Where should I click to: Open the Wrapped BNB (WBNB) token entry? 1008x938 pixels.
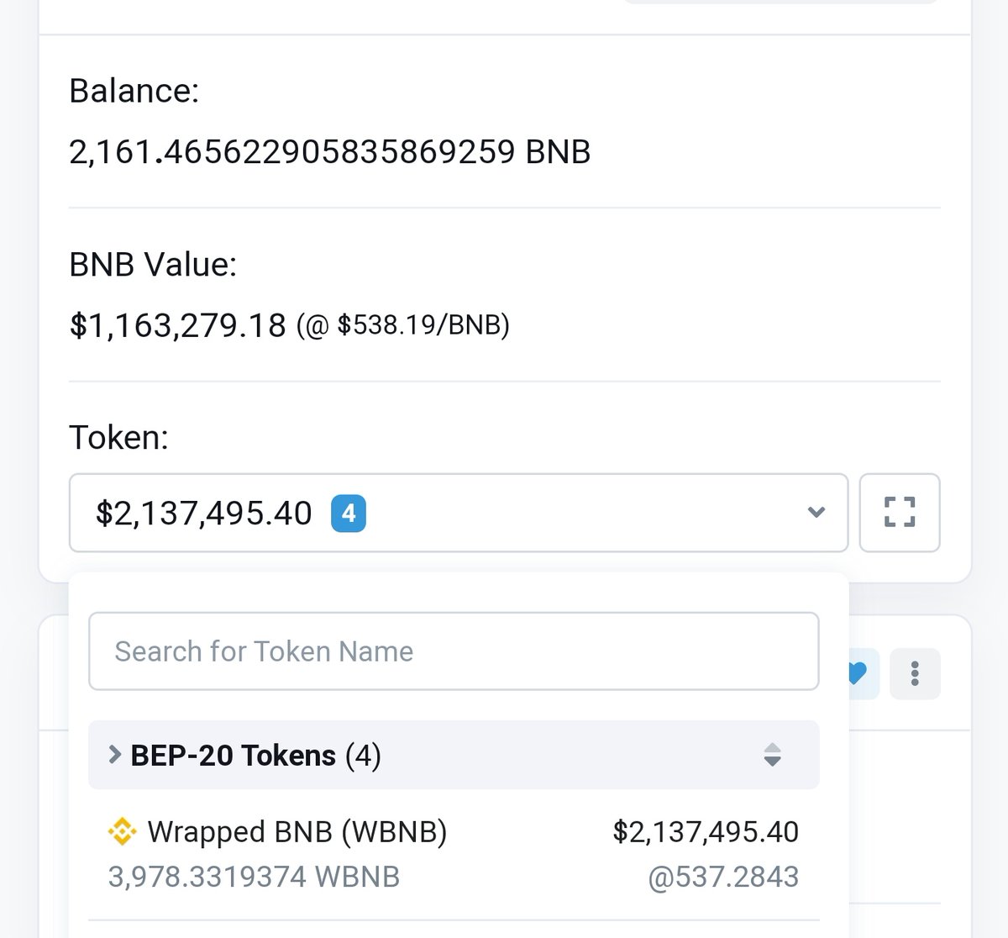[454, 854]
